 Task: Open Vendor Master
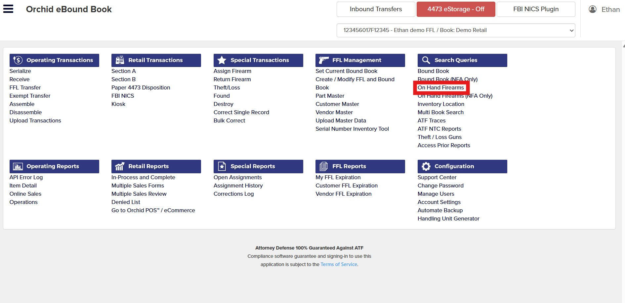point(334,112)
